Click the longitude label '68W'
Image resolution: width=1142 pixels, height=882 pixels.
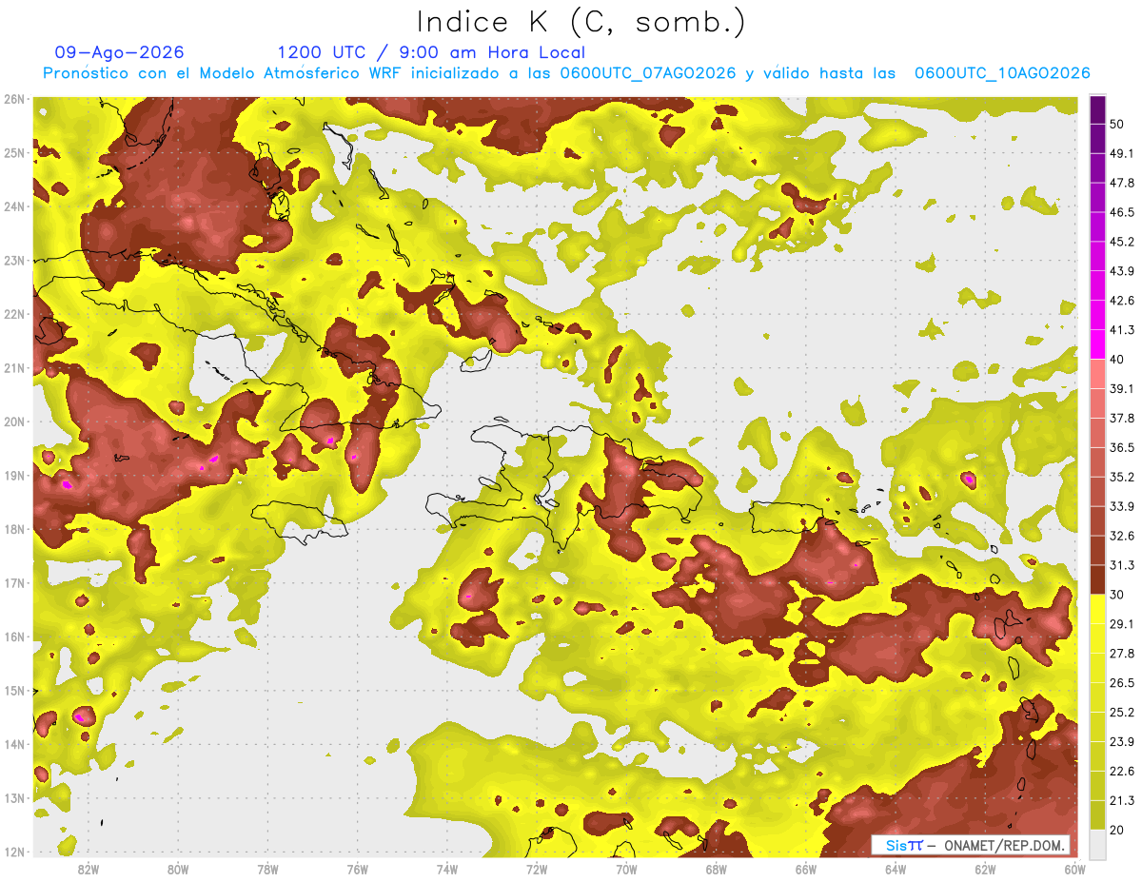coord(717,869)
